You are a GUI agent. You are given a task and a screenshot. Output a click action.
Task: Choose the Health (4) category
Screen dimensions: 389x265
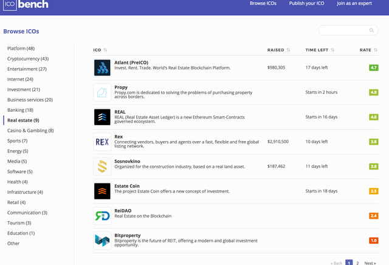[18, 182]
